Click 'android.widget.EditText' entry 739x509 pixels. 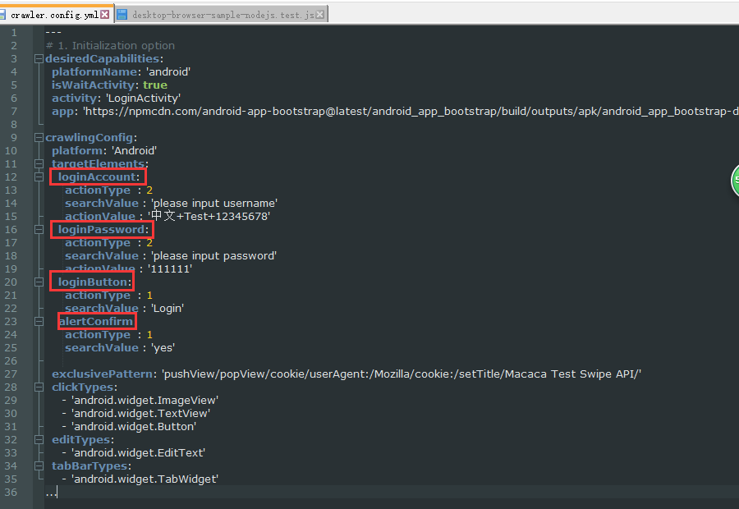pyautogui.click(x=138, y=453)
